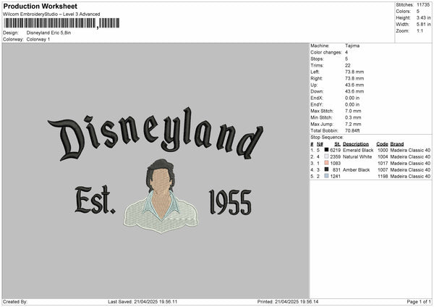Select the design name 'Disneyland Eric 5,8in'
The image size is (434, 307).
tap(48, 33)
